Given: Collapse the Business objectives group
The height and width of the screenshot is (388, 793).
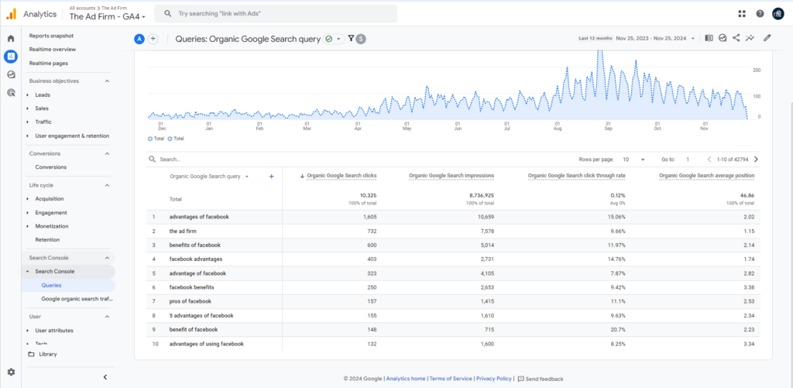Looking at the screenshot, I should click(107, 81).
